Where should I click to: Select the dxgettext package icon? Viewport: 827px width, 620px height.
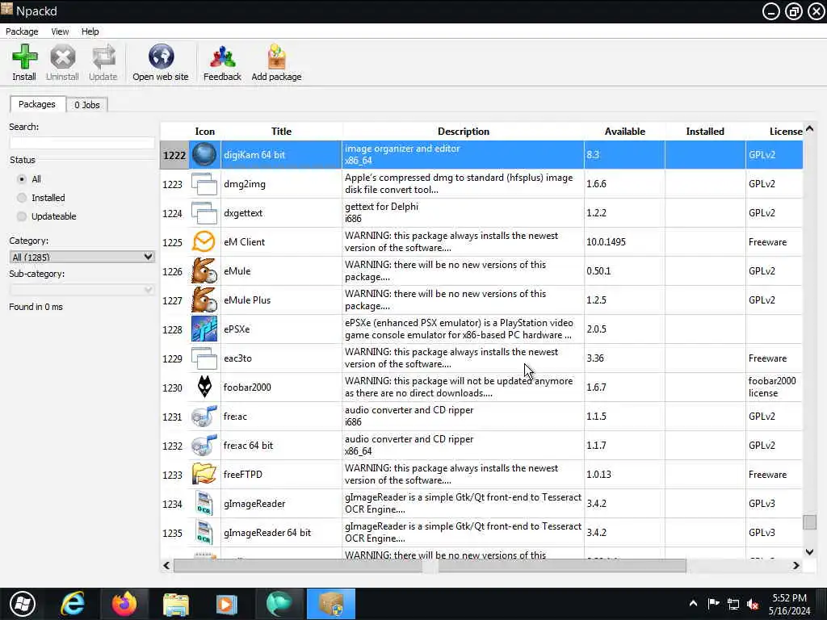click(204, 213)
